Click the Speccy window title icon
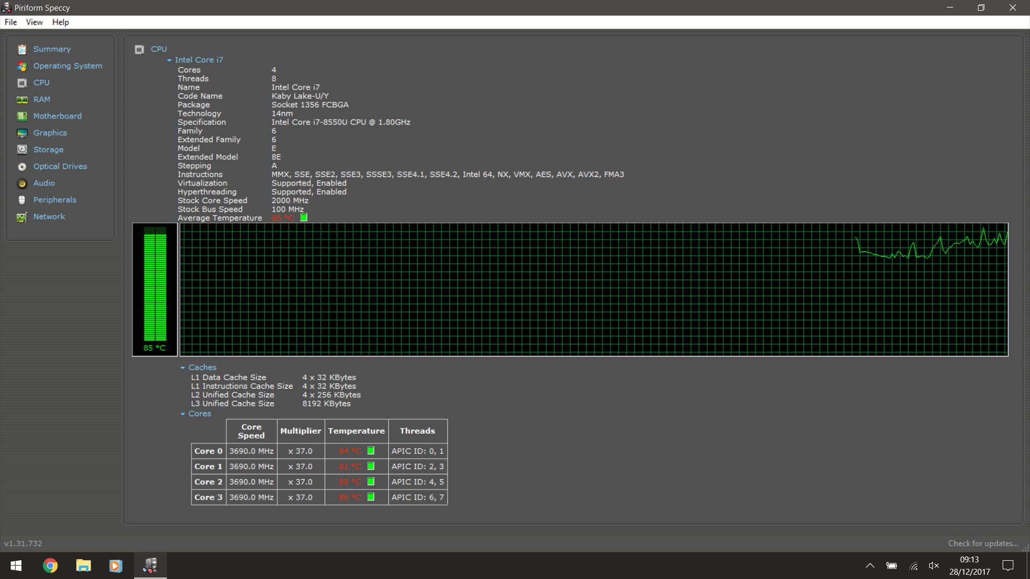The width and height of the screenshot is (1030, 579). point(6,8)
